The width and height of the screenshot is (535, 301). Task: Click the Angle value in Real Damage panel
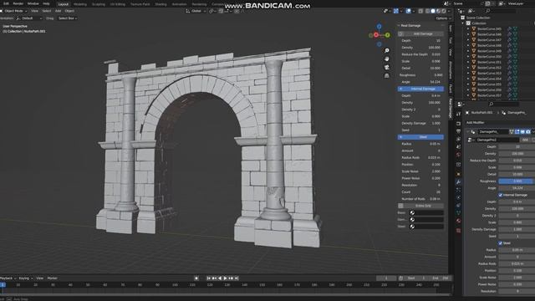(x=435, y=82)
